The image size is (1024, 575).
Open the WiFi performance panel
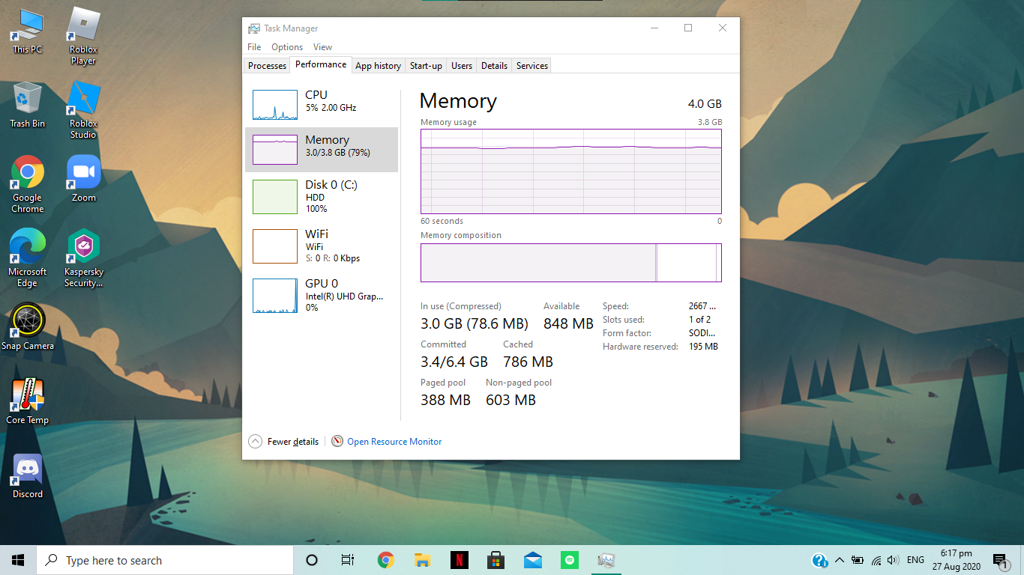coord(322,246)
